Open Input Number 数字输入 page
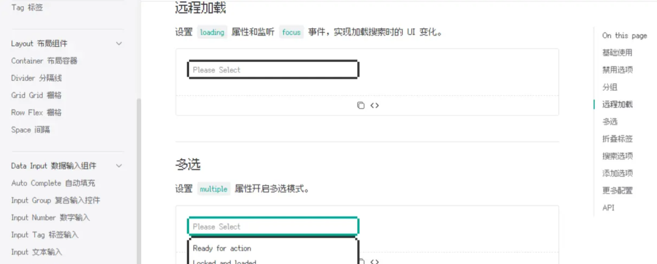 click(x=50, y=217)
